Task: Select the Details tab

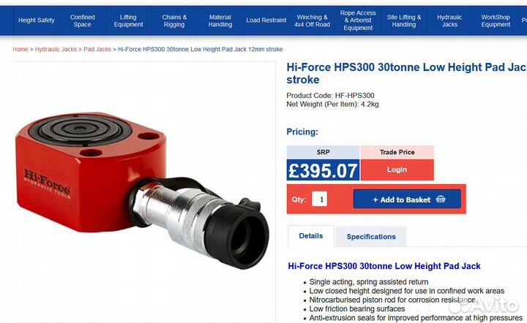Action: pyautogui.click(x=311, y=236)
